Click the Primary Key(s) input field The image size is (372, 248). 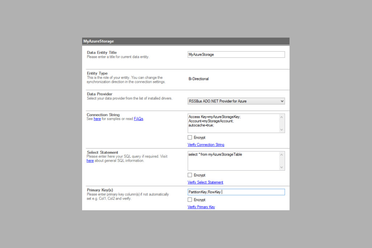click(x=236, y=192)
